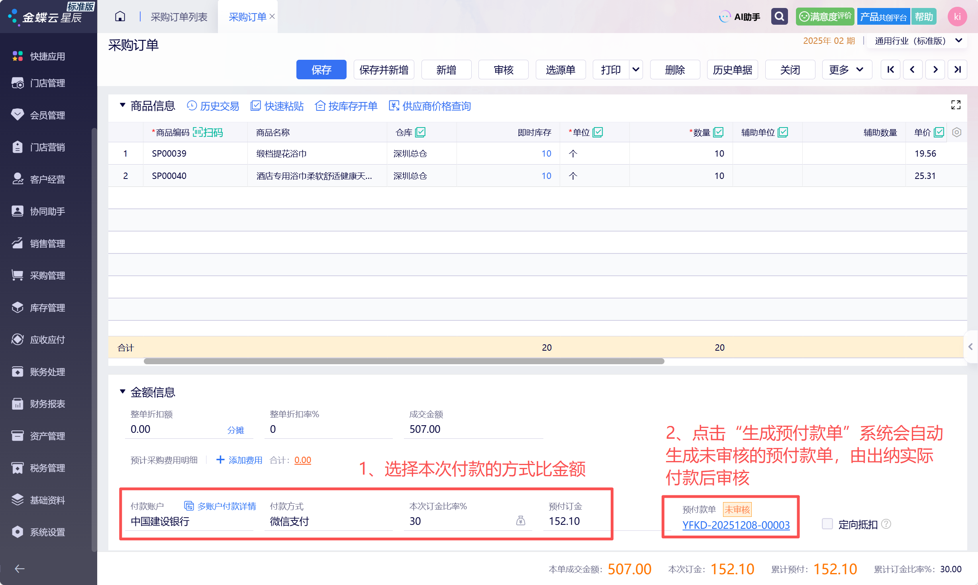Enable the 定向抵扣 checkbox
The width and height of the screenshot is (978, 585).
point(827,524)
